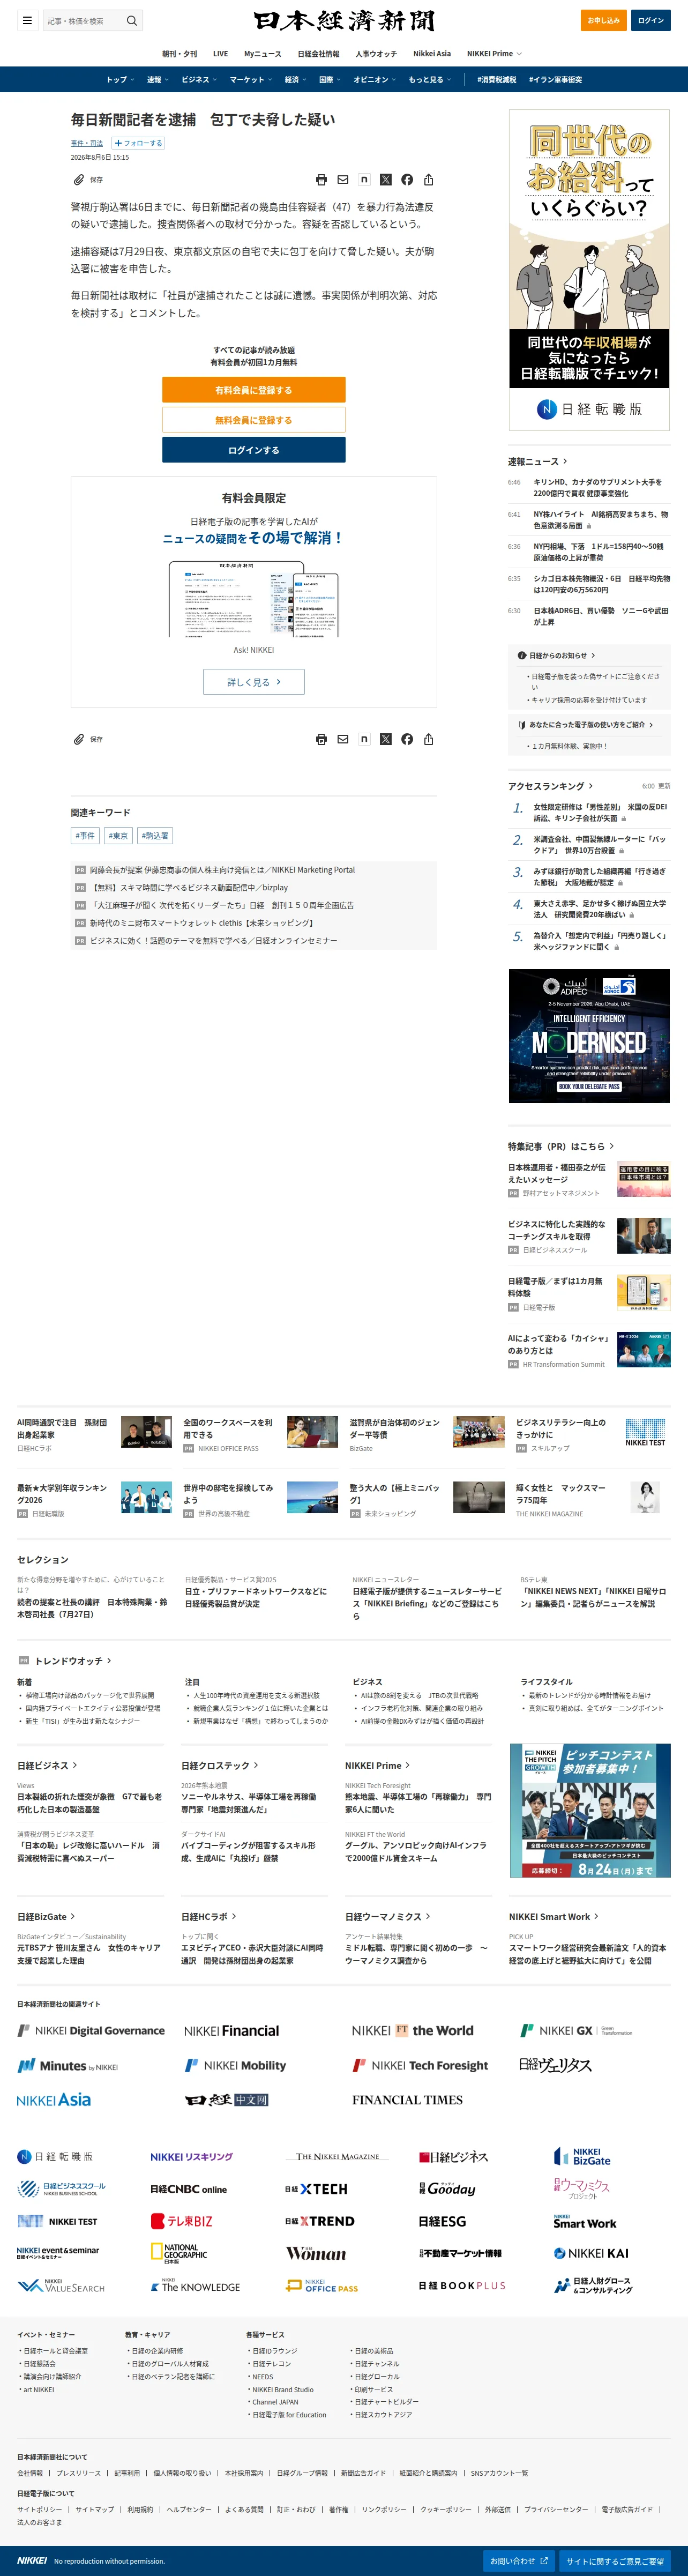Open the 日経会社情報 menu item
This screenshot has width=688, height=2576.
pos(318,54)
